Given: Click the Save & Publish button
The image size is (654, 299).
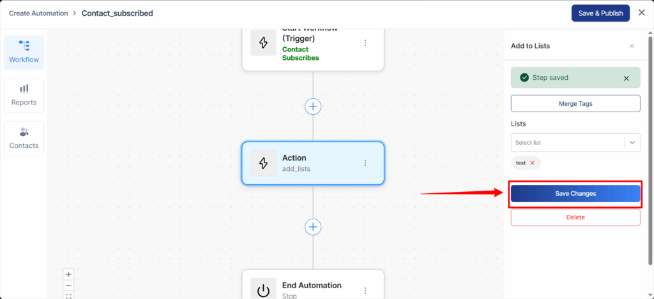Looking at the screenshot, I should [x=600, y=13].
